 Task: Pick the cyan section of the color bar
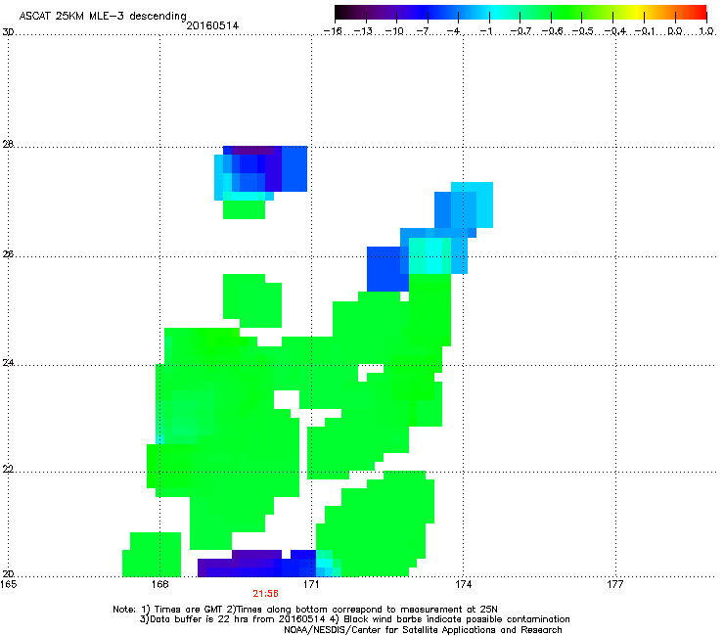click(x=496, y=13)
